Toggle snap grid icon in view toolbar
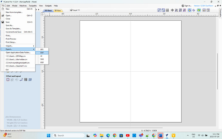The width and height of the screenshot is (222, 139). pos(167,10)
